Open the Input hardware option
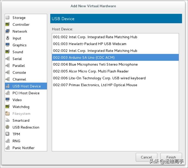Image resolution: width=188 pixels, height=168 pixels. [17, 38]
